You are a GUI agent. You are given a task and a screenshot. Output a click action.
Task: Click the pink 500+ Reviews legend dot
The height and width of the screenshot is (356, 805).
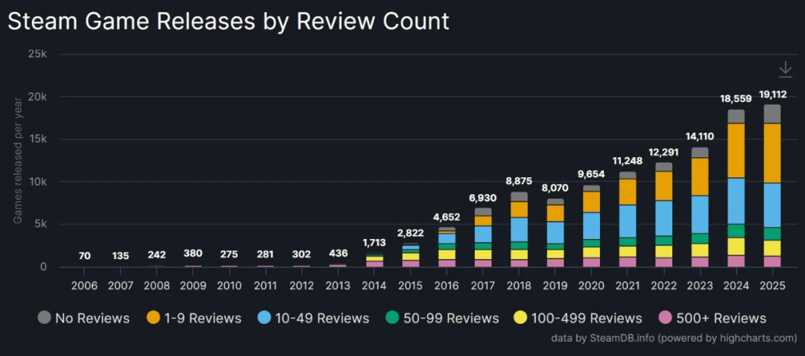pyautogui.click(x=665, y=318)
